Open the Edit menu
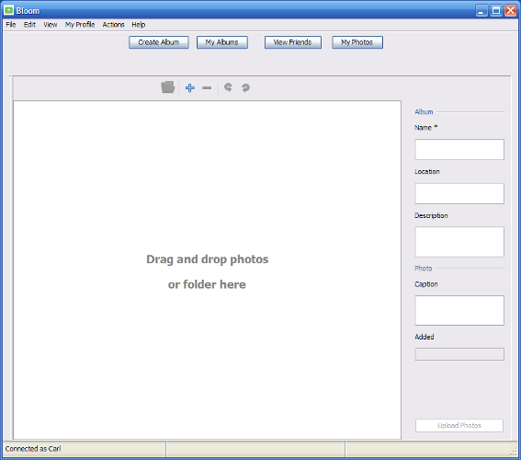521x460 pixels. [x=29, y=25]
